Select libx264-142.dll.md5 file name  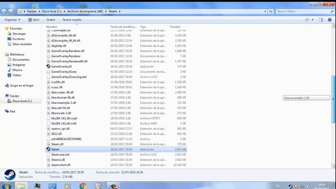[64, 123]
